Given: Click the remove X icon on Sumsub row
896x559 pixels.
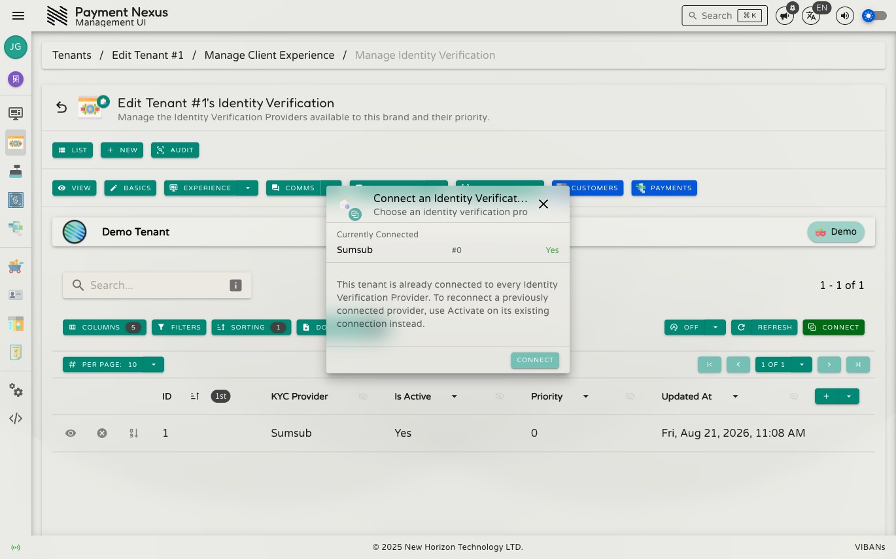Looking at the screenshot, I should tap(102, 433).
